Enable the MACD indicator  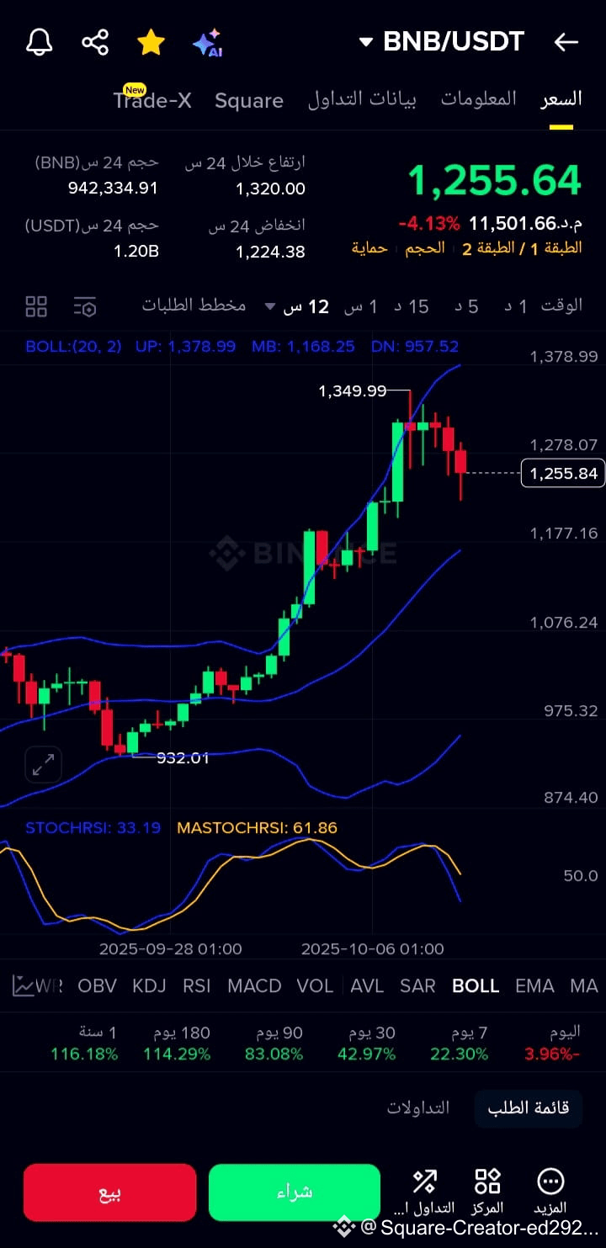(x=254, y=985)
